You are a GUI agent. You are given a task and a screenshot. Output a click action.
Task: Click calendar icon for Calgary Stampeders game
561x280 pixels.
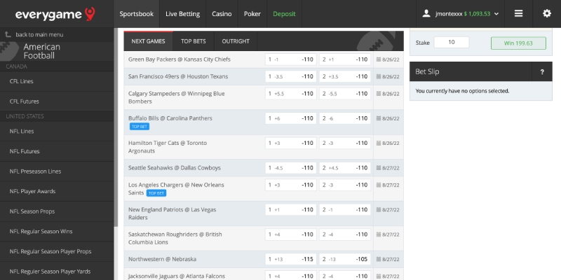pyautogui.click(x=379, y=94)
